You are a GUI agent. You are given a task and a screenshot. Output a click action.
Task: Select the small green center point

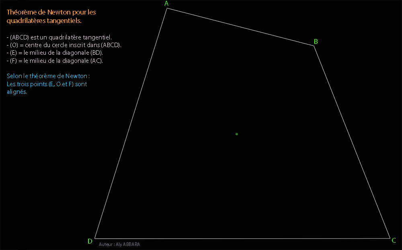point(236,134)
